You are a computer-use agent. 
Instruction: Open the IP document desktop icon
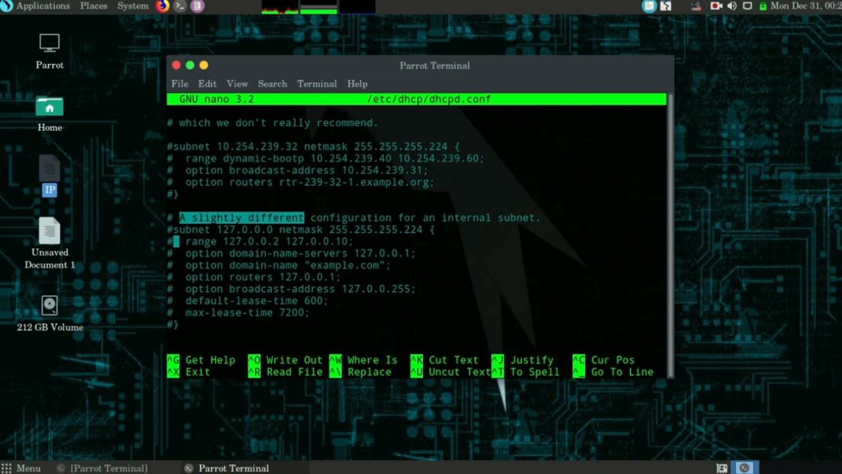click(49, 176)
